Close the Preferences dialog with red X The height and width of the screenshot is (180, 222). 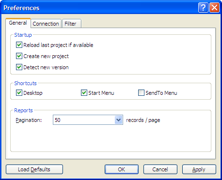click(214, 7)
